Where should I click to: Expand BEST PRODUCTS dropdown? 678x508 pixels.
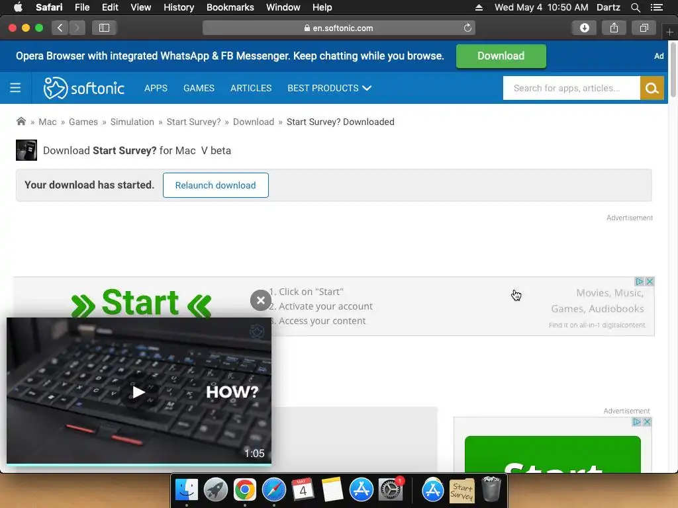pos(330,88)
